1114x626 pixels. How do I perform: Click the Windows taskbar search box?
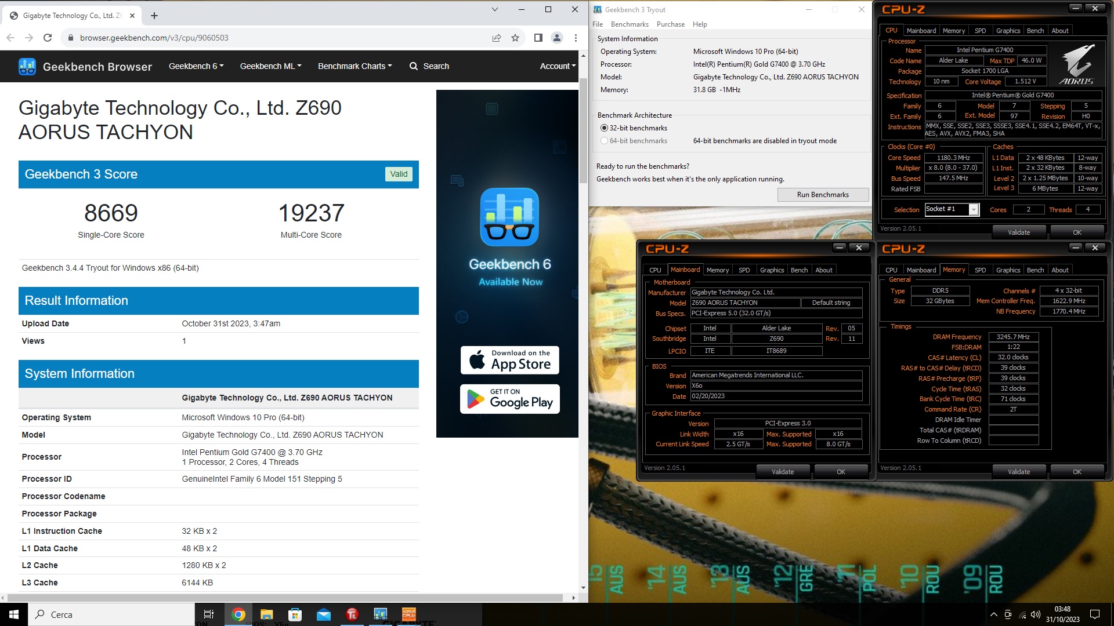111,614
